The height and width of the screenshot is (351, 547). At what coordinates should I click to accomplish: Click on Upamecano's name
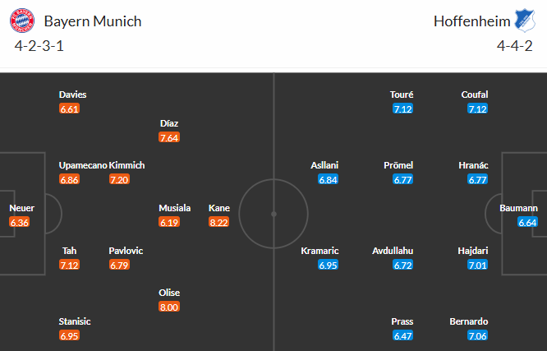click(83, 165)
